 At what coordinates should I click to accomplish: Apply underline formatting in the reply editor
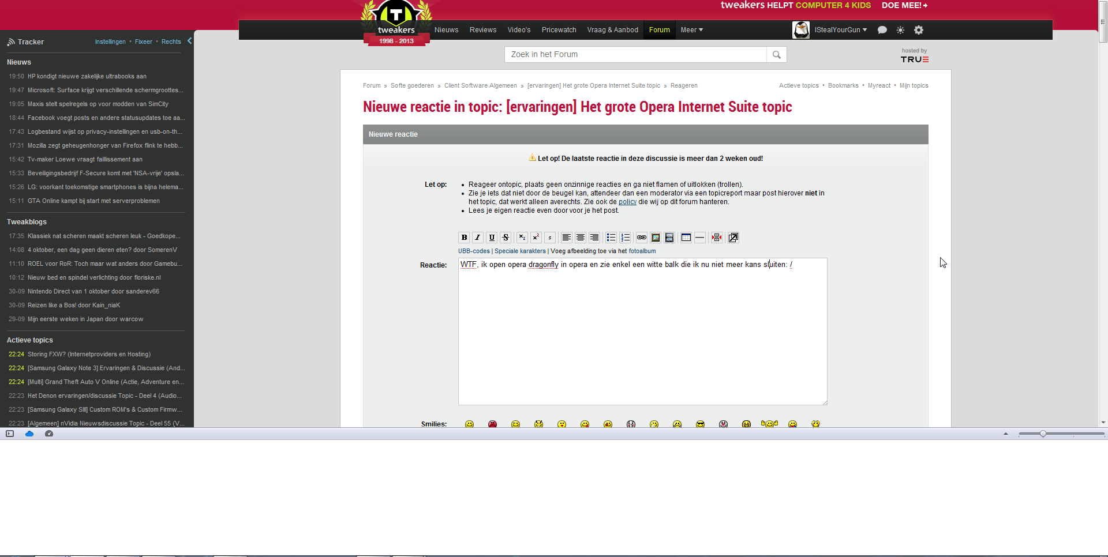tap(492, 238)
